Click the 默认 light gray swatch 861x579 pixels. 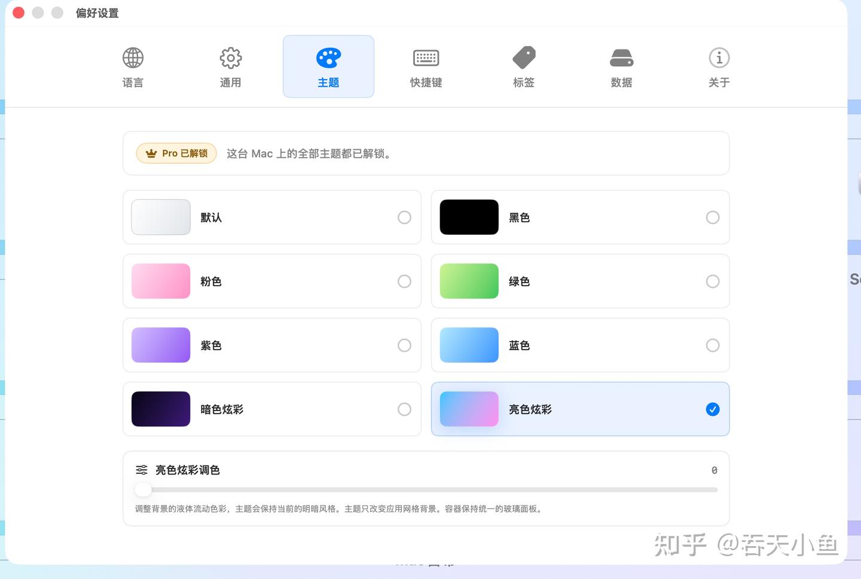pos(161,217)
